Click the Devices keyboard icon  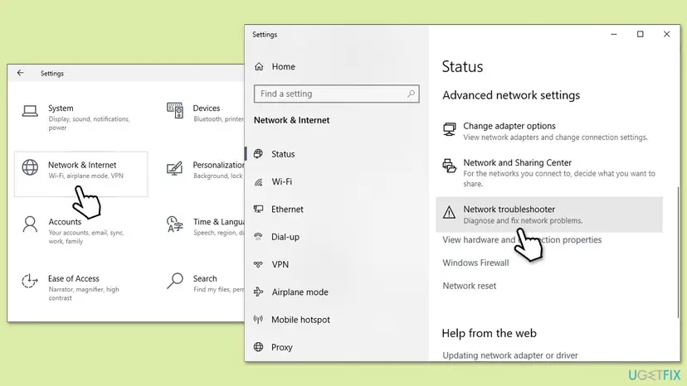click(175, 110)
